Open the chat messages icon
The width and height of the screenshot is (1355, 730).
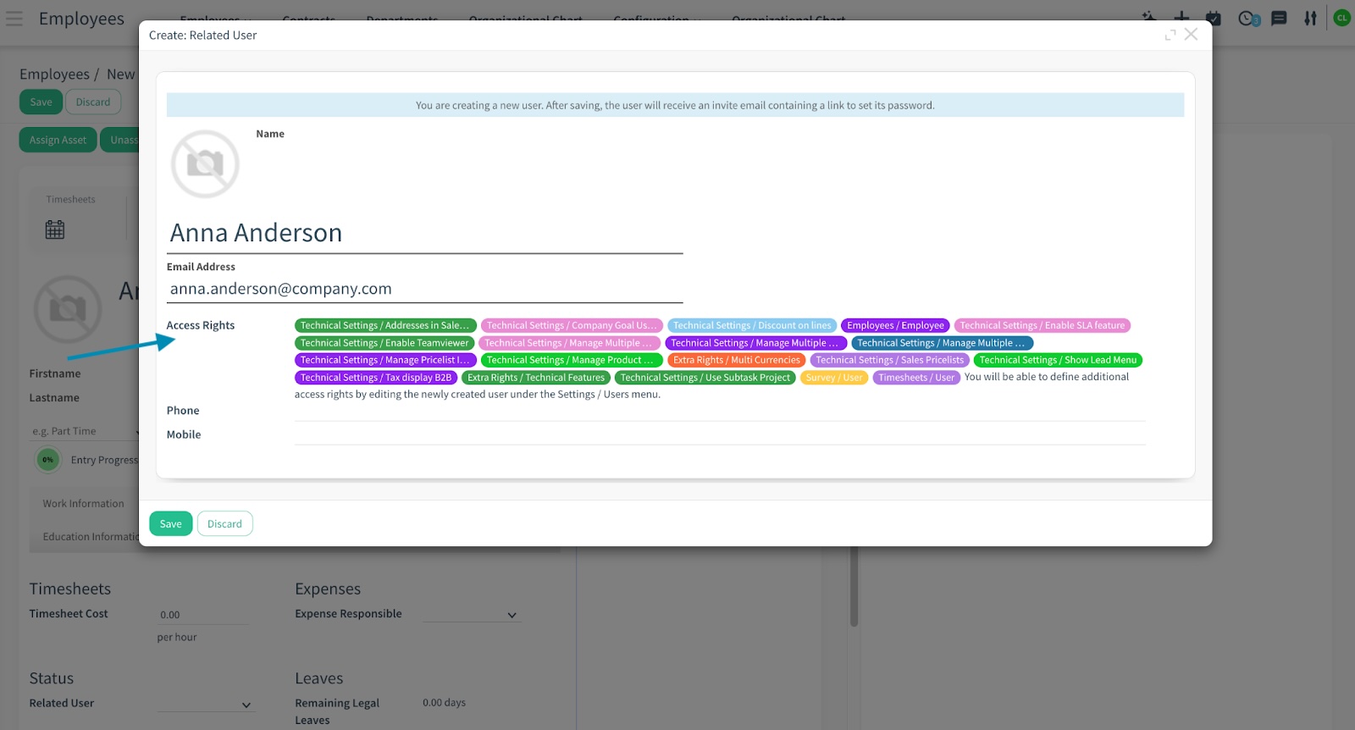coord(1279,18)
